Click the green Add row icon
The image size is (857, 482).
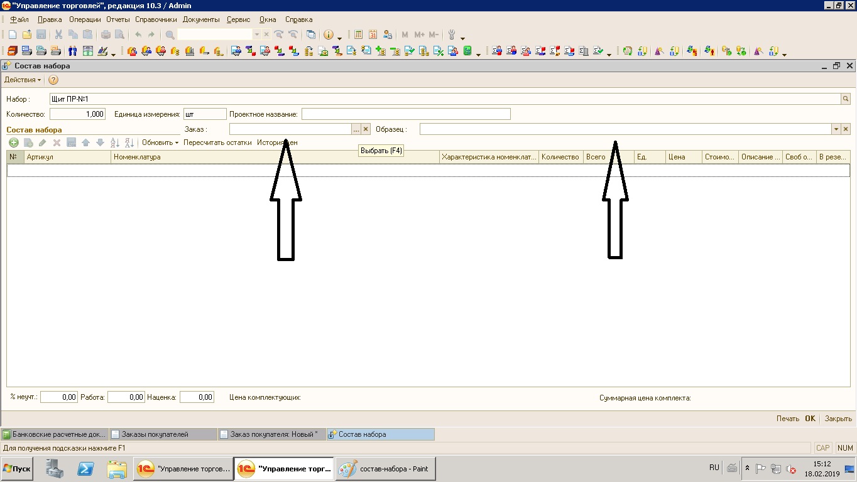13,142
